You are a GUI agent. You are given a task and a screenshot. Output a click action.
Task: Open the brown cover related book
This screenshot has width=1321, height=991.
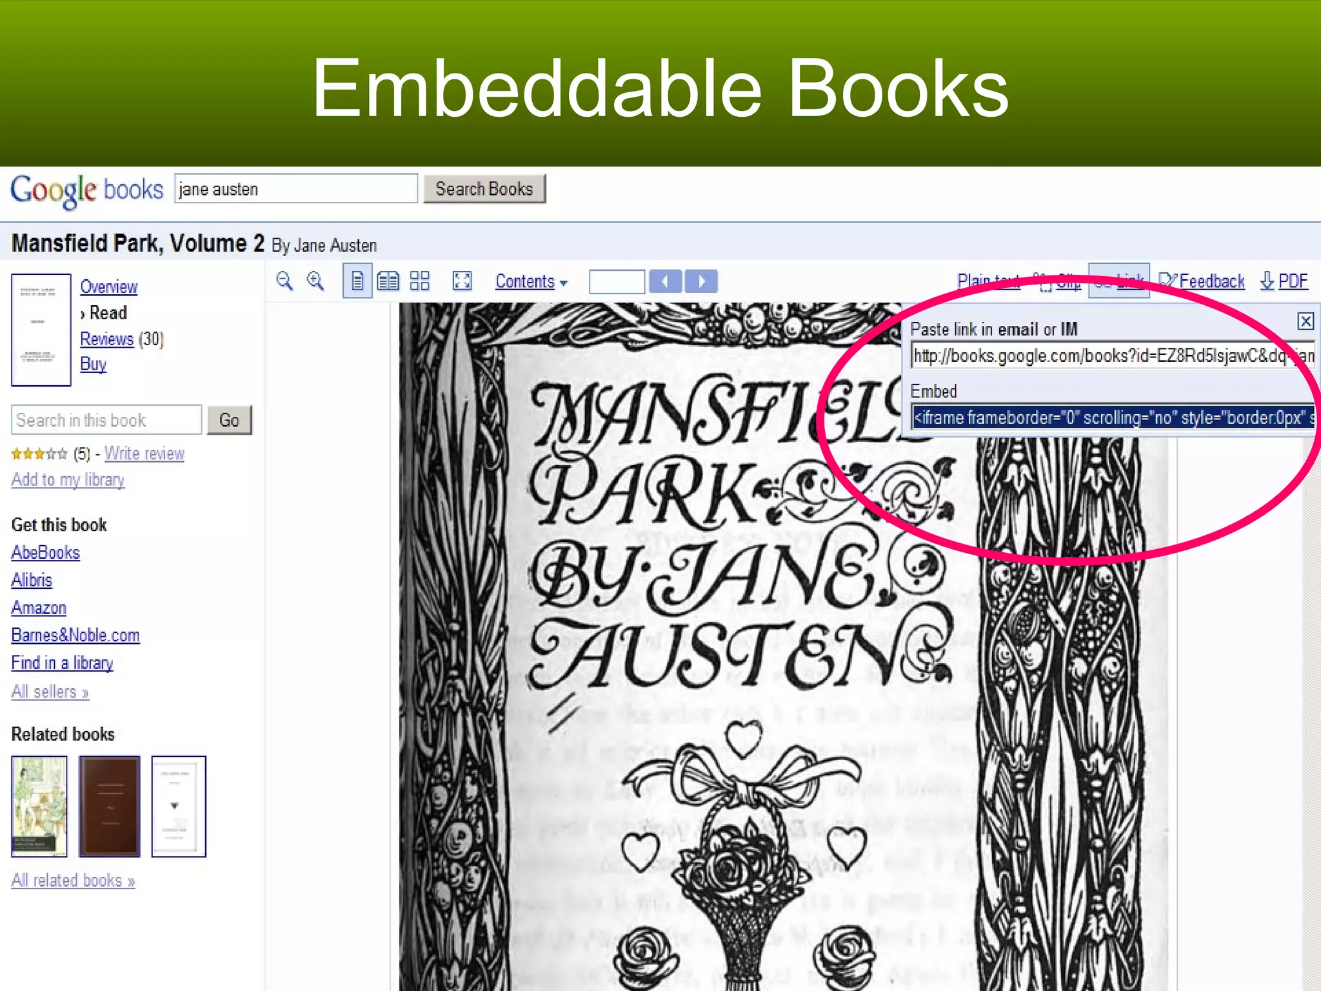point(110,806)
